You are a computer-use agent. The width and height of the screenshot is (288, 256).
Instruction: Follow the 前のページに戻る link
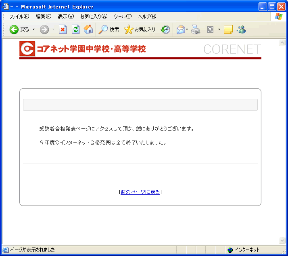140,192
